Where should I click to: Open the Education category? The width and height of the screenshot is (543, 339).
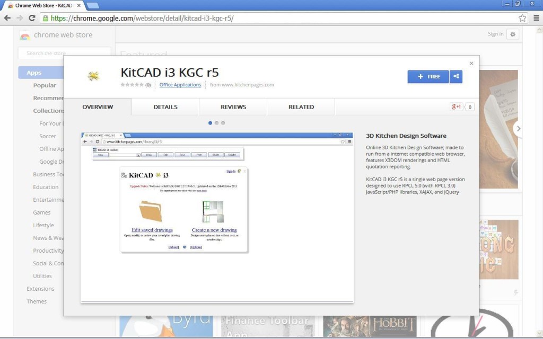tap(46, 187)
